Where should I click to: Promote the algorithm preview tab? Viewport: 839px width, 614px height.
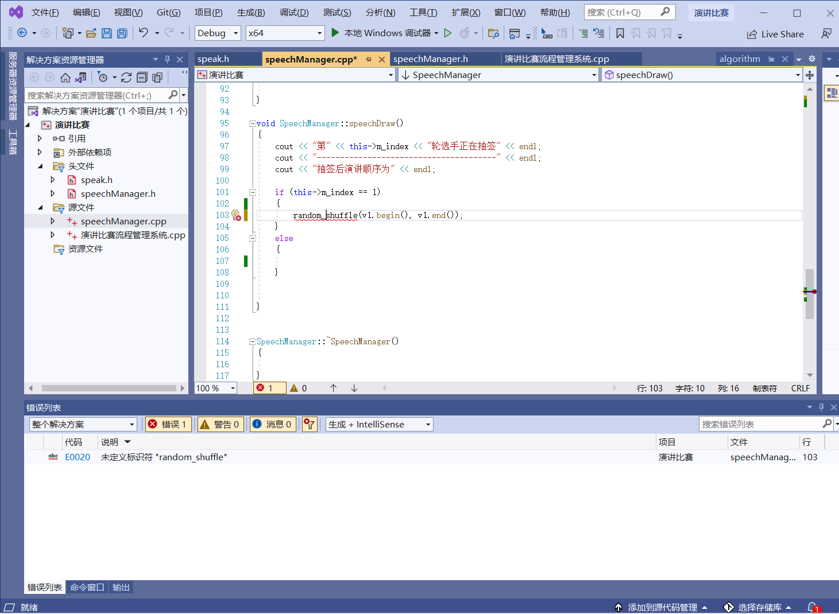click(x=772, y=59)
